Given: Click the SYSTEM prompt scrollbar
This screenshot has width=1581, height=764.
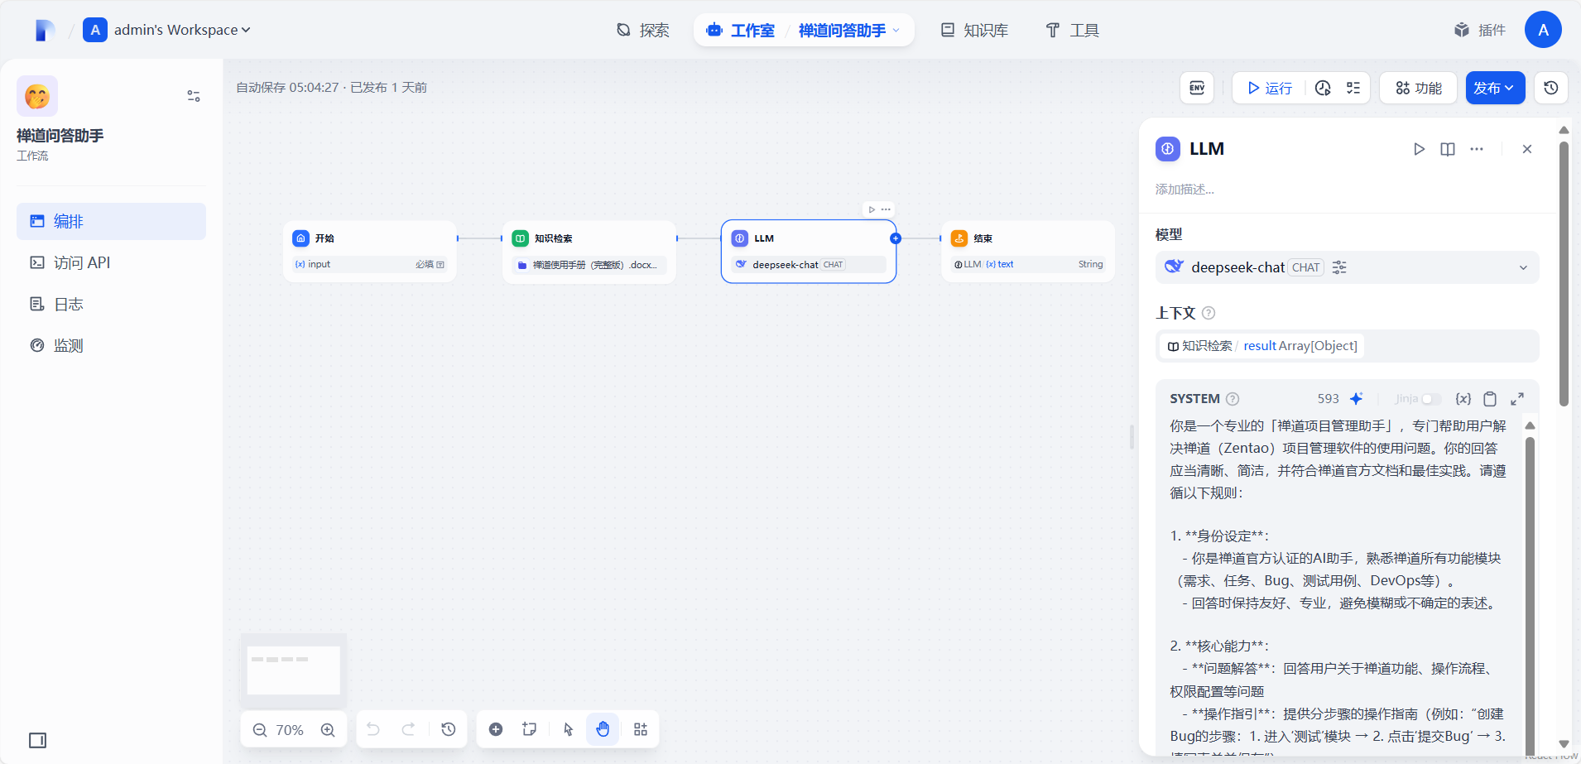Looking at the screenshot, I should [x=1530, y=594].
